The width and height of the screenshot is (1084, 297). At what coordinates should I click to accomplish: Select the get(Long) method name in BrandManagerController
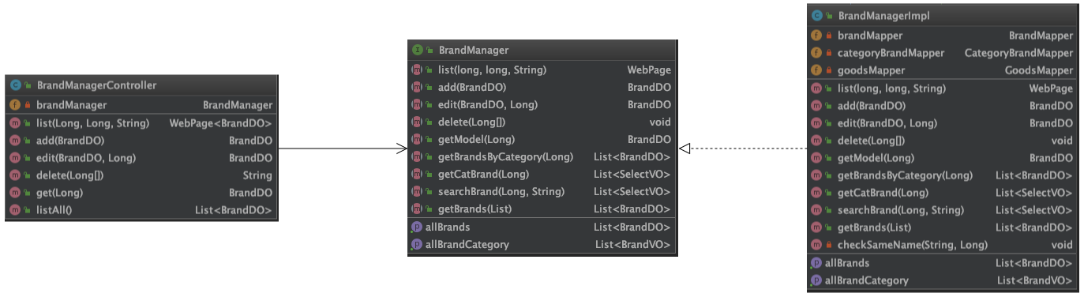59,193
